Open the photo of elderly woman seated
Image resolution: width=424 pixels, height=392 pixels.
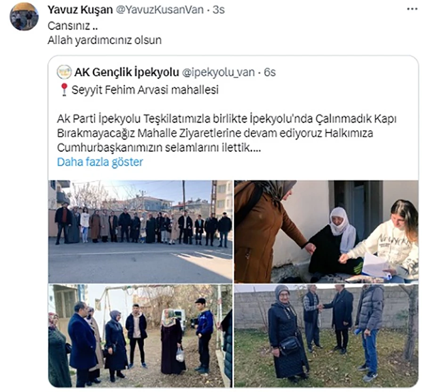point(326,232)
